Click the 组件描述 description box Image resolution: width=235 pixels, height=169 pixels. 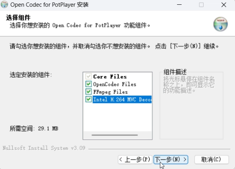coord(191,105)
